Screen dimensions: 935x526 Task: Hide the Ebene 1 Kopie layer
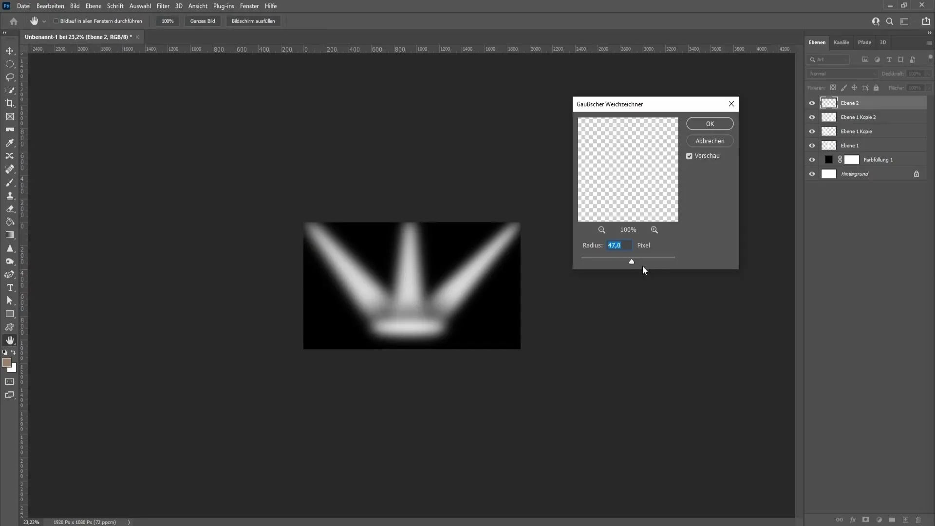(812, 131)
